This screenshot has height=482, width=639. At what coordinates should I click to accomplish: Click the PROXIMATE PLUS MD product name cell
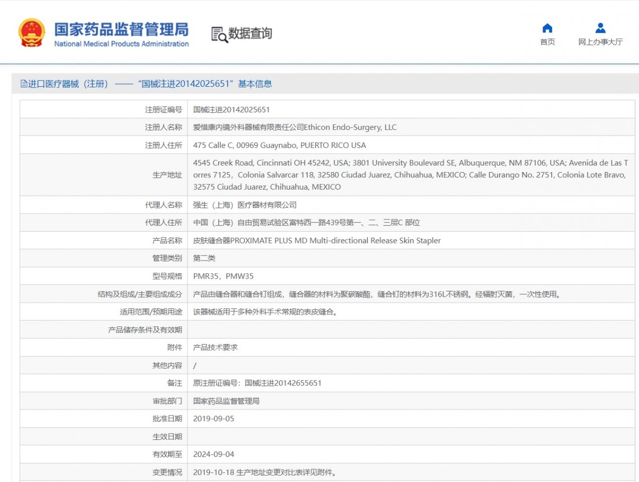[x=317, y=241]
